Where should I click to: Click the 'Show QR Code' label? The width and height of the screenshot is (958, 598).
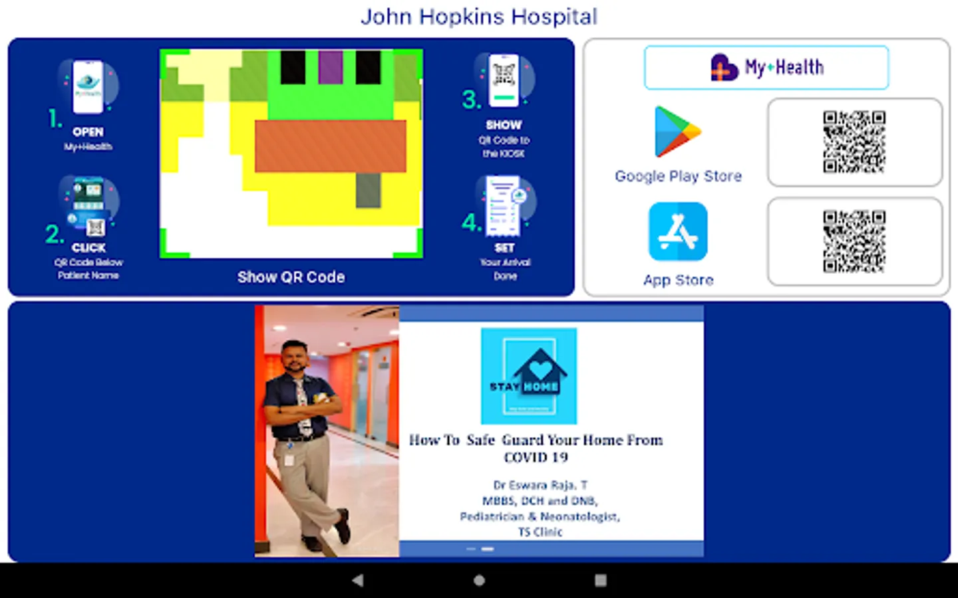pos(291,277)
